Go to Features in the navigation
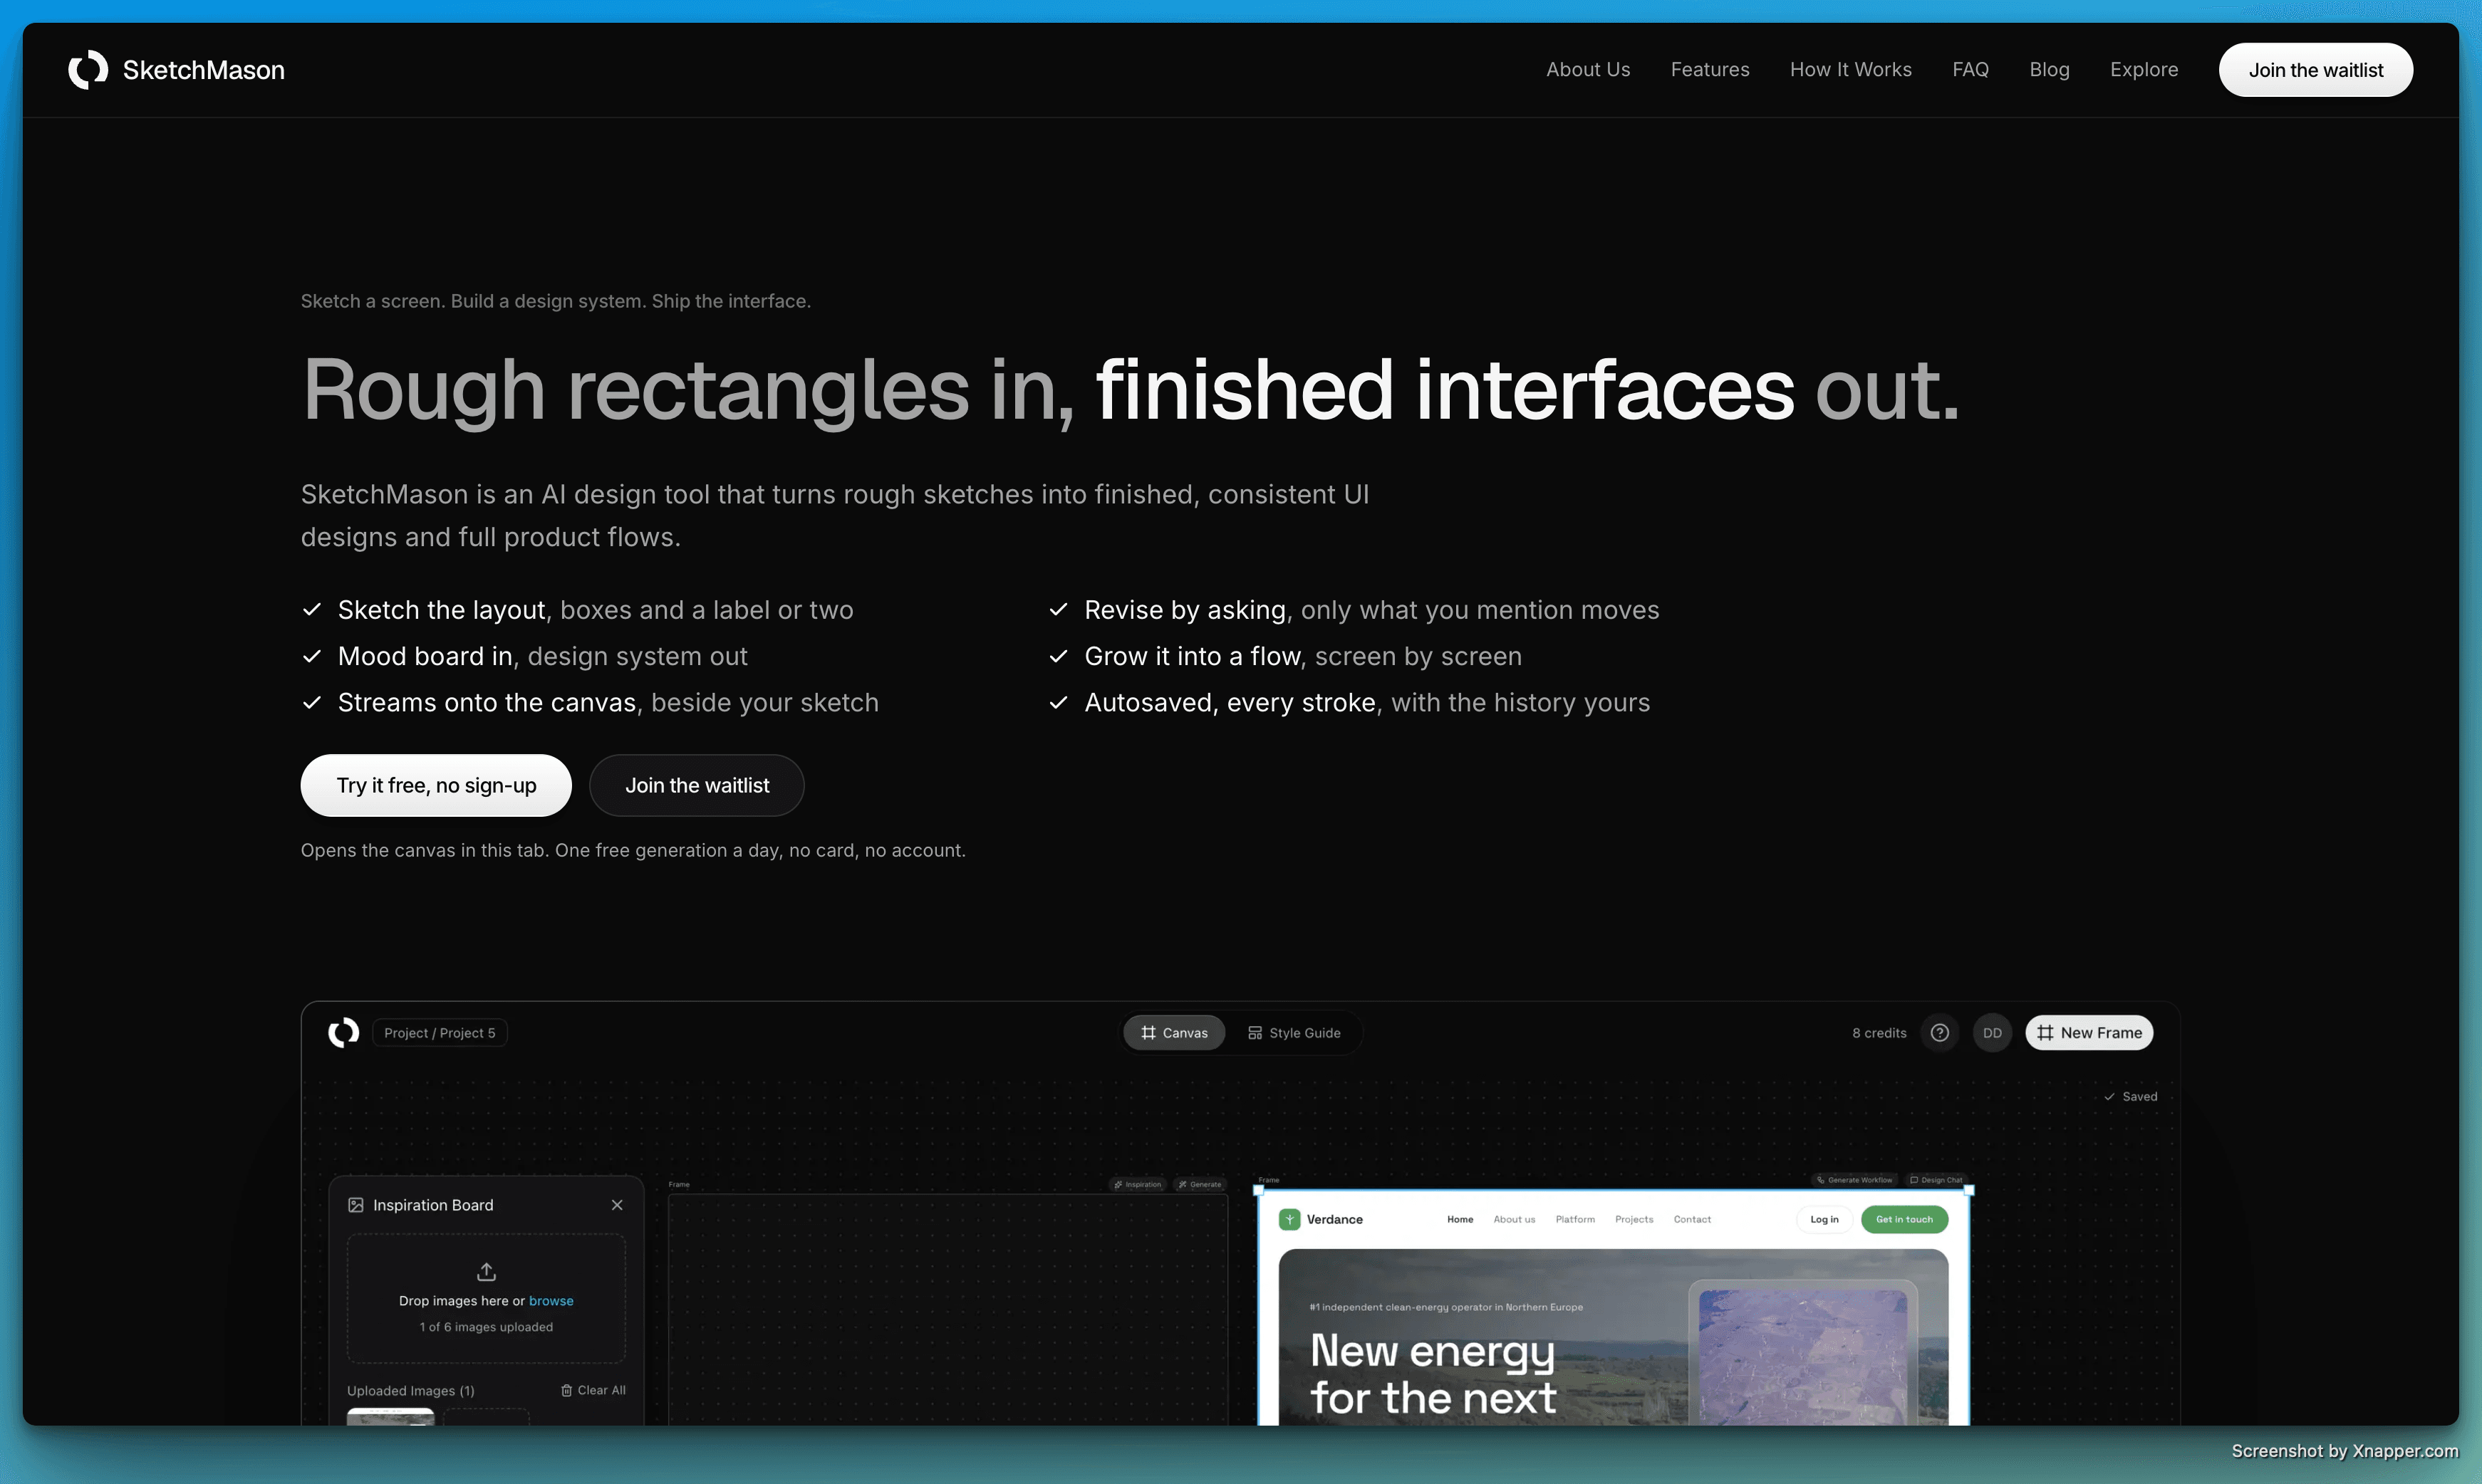The height and width of the screenshot is (1484, 2482). tap(1710, 70)
